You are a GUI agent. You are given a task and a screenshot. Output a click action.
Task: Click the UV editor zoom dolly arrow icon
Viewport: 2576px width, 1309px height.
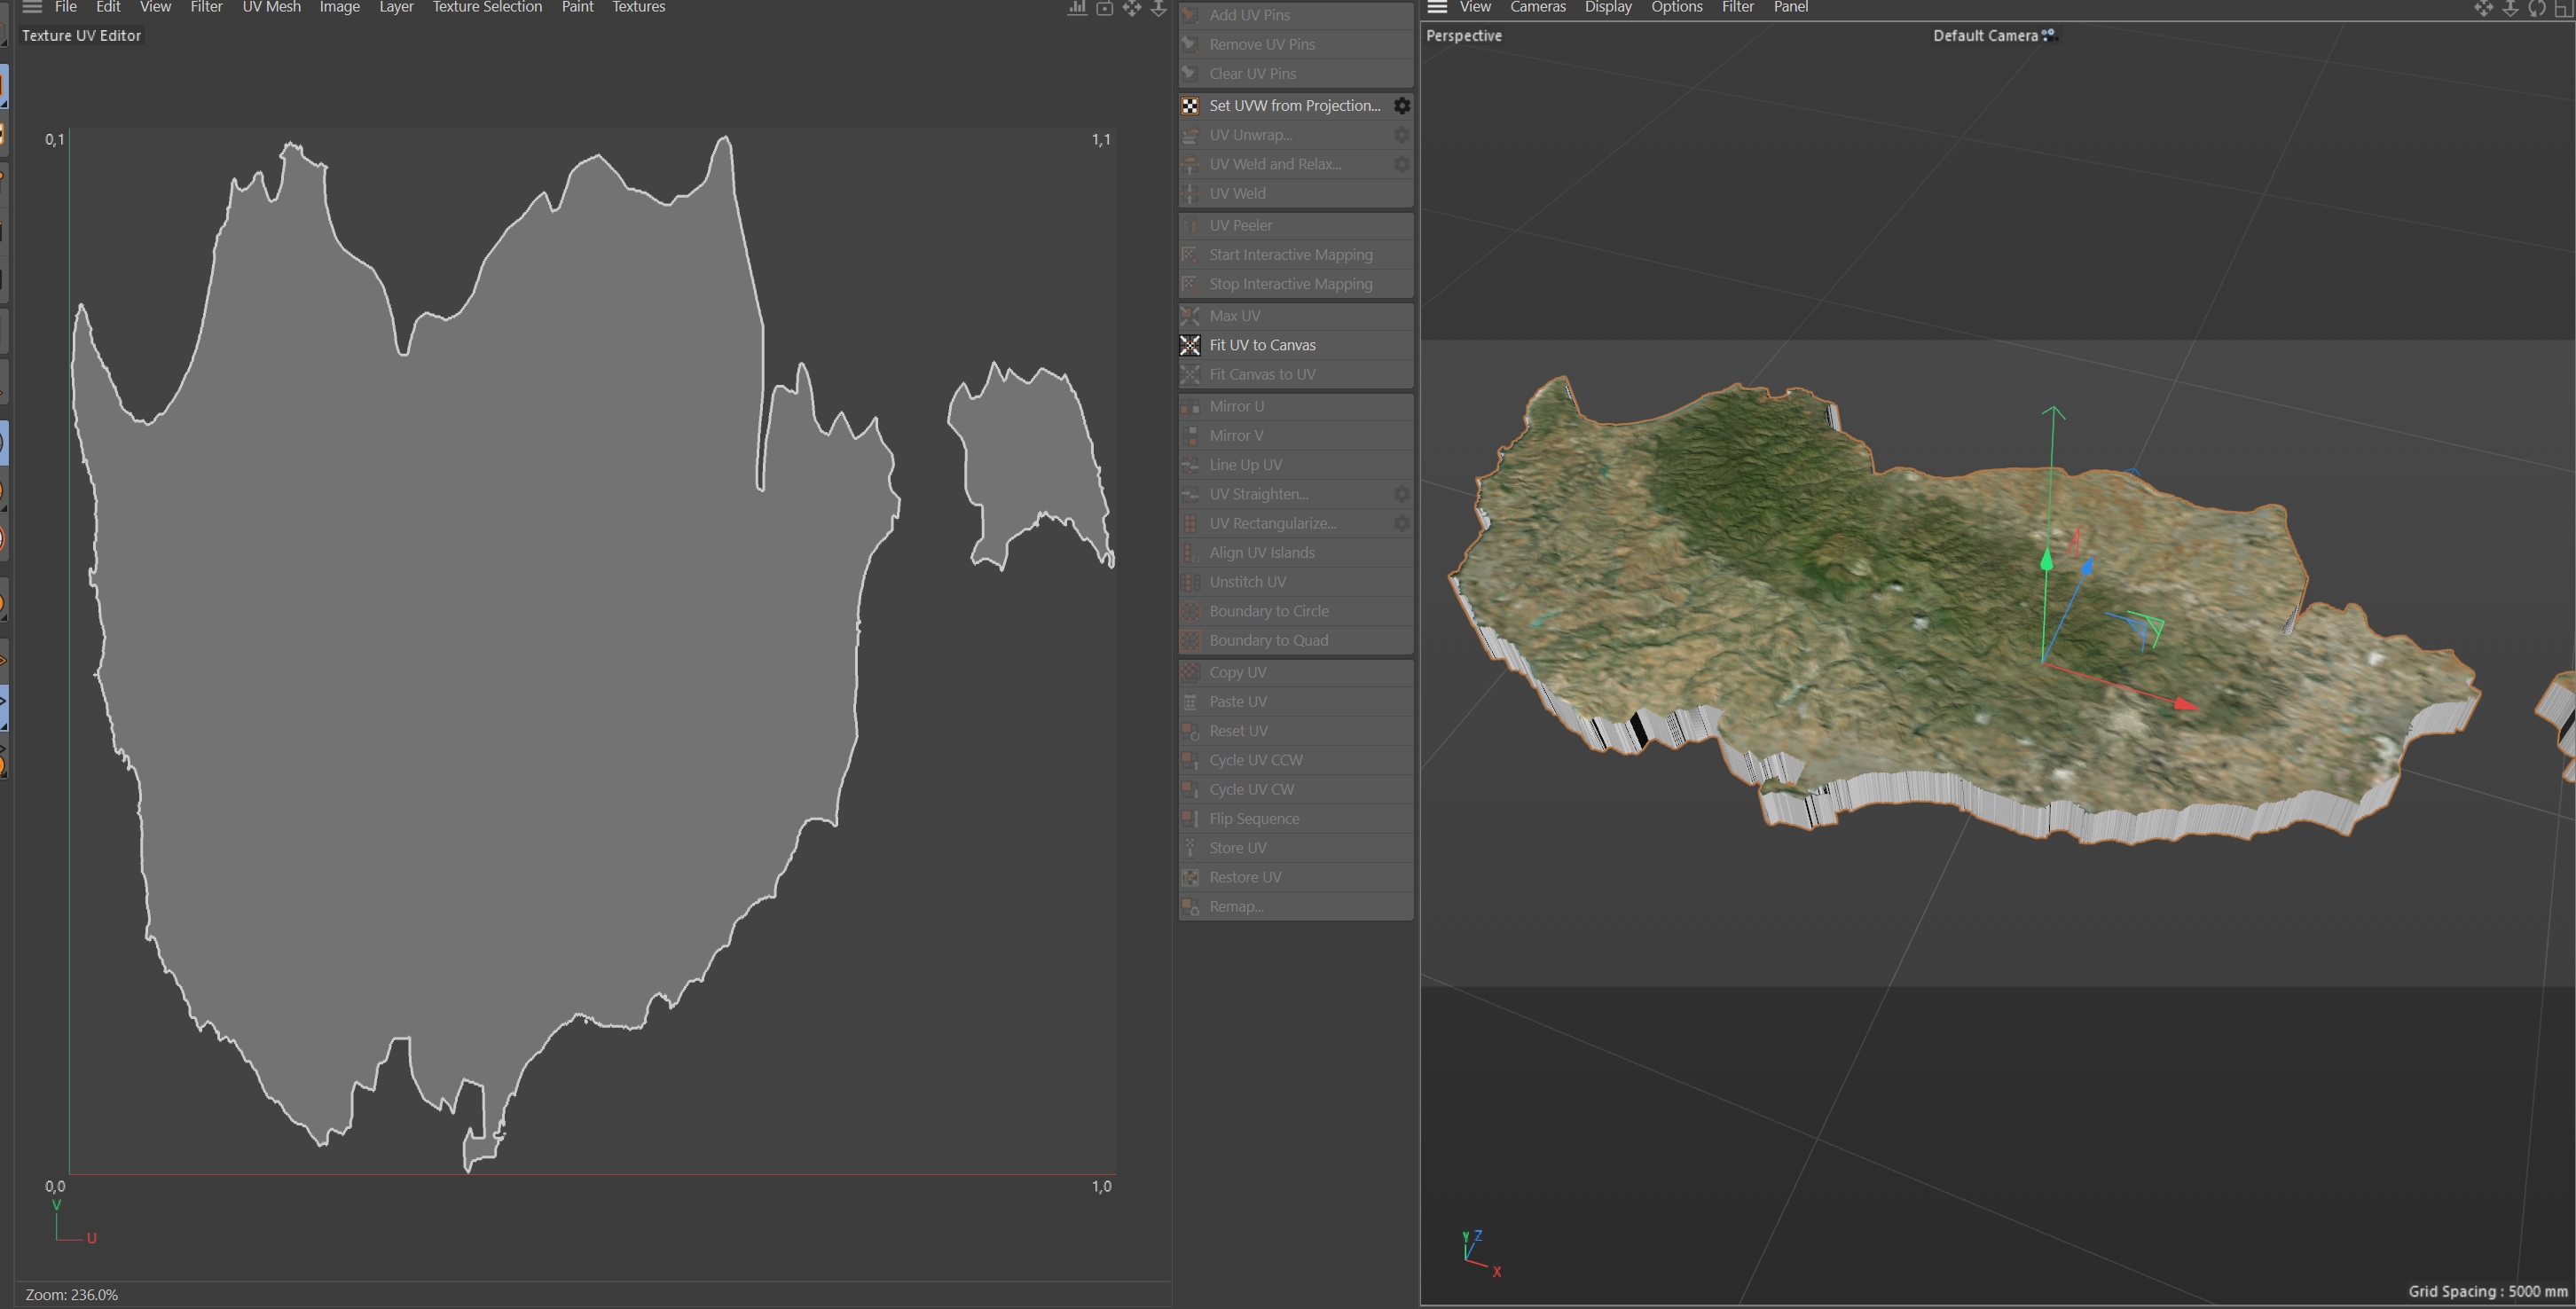tap(1158, 8)
